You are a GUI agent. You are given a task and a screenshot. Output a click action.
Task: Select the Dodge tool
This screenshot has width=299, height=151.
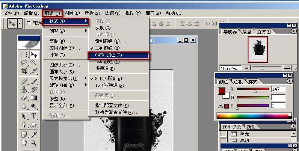tap(34, 106)
